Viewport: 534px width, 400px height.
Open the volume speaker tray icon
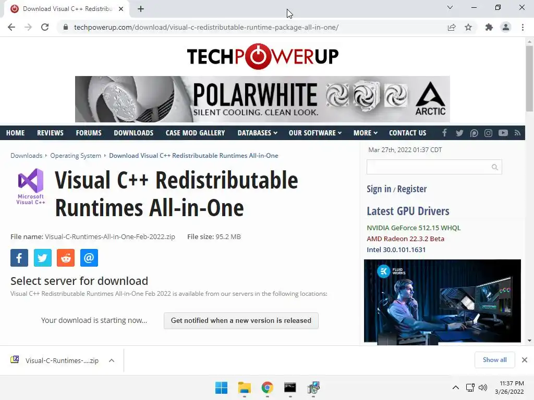coord(483,387)
